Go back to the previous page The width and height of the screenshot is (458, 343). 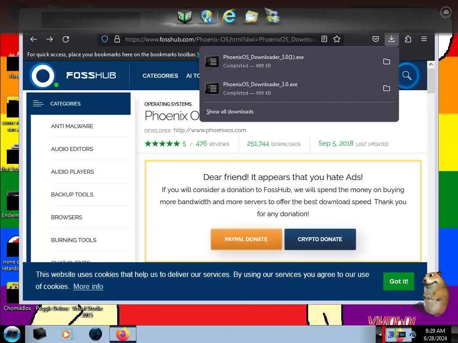(x=33, y=39)
